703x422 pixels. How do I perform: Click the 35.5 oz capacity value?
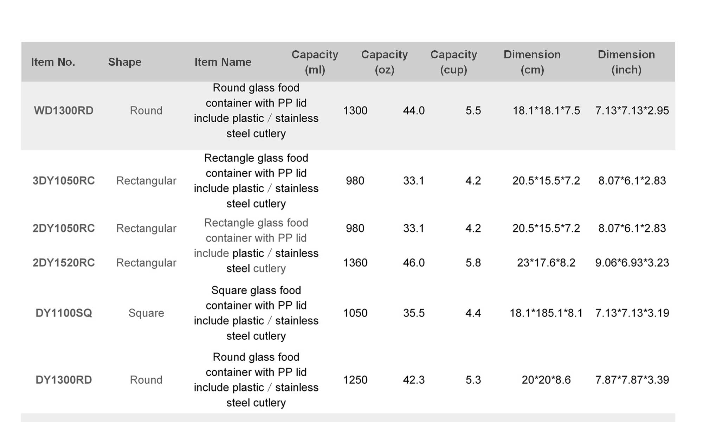414,313
